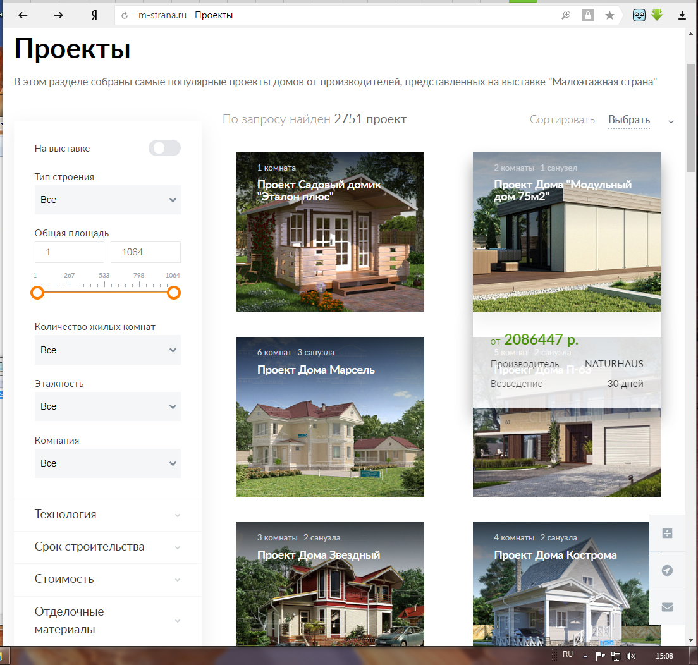Open Yandex home via the Я icon
Image resolution: width=698 pixels, height=665 pixels.
click(94, 16)
